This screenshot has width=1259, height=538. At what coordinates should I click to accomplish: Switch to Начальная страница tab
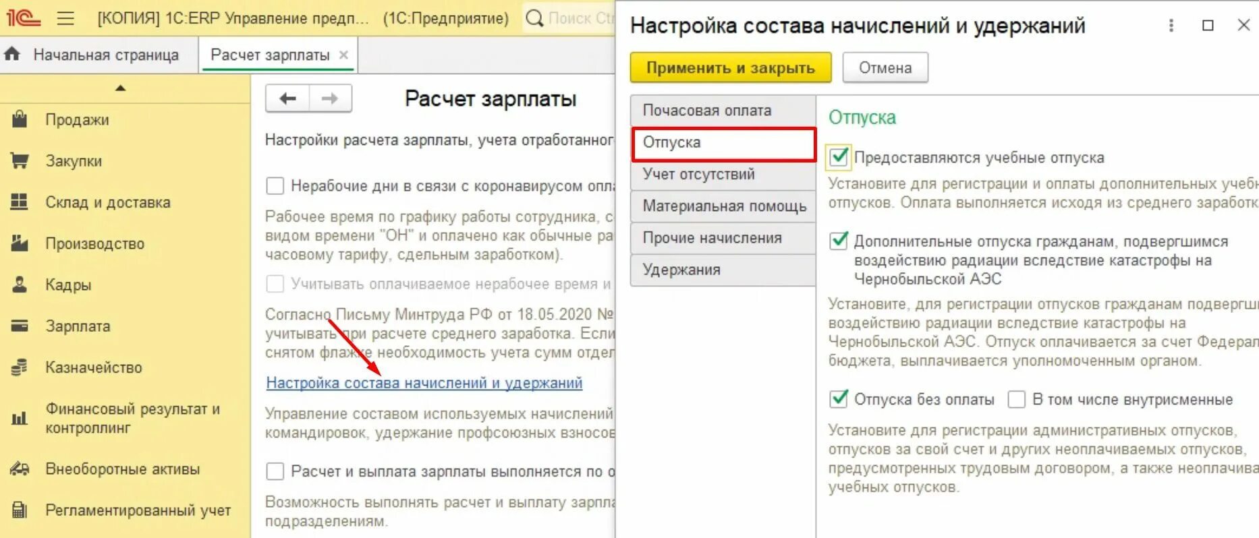coord(99,55)
